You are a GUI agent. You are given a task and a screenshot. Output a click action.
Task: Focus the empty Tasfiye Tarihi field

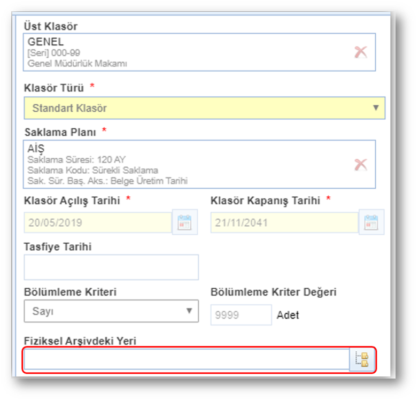pos(111,267)
